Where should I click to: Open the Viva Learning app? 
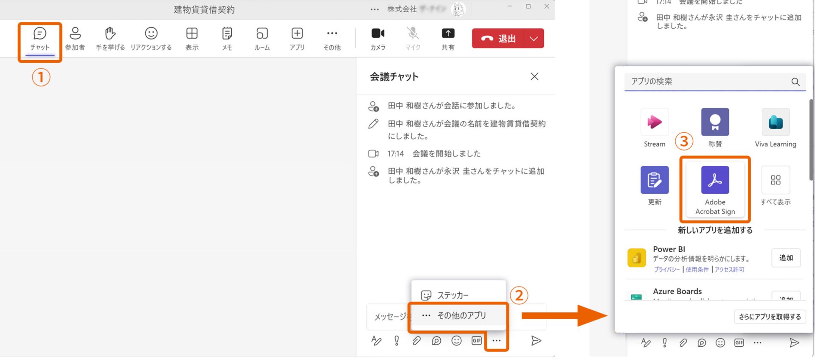[x=776, y=128]
